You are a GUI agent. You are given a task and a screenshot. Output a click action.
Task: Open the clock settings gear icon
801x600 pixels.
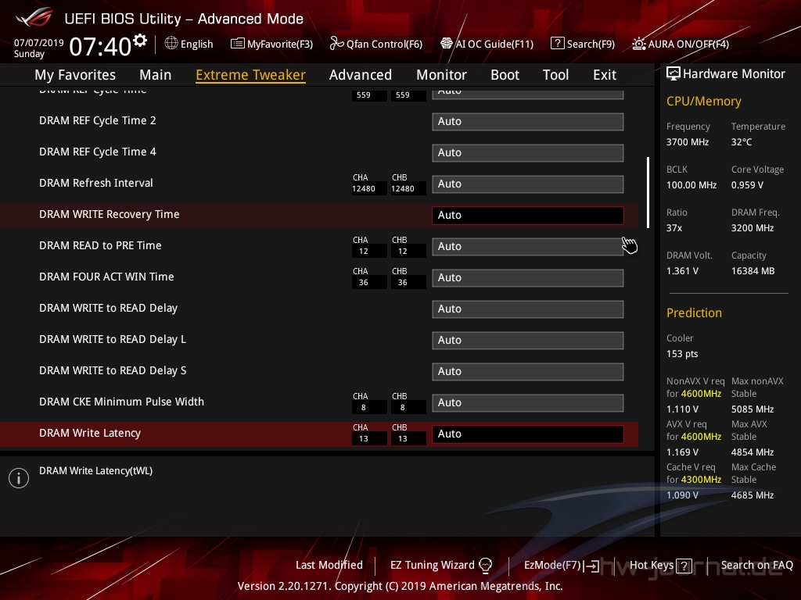pyautogui.click(x=140, y=40)
